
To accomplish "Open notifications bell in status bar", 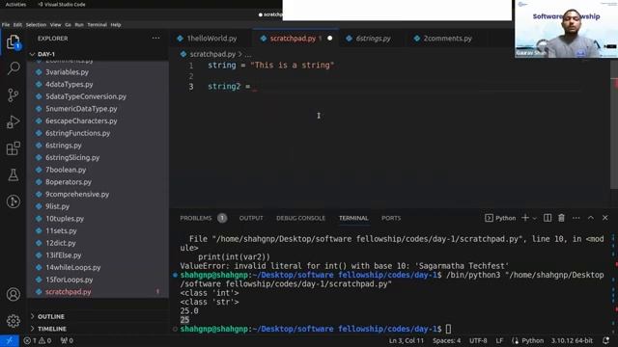I will [605, 340].
